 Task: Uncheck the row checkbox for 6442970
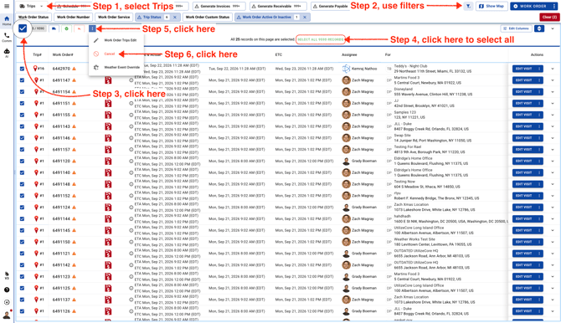22,69
